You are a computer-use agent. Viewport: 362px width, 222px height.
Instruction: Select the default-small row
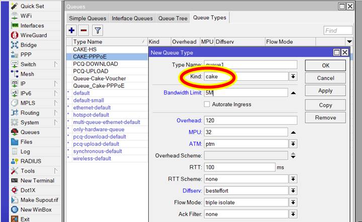(x=107, y=100)
